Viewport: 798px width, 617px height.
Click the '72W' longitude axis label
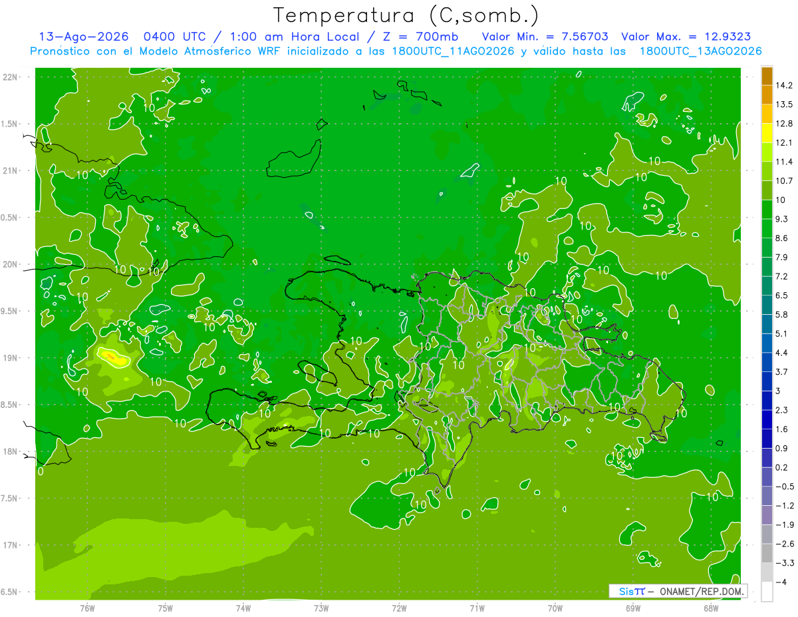point(399,608)
